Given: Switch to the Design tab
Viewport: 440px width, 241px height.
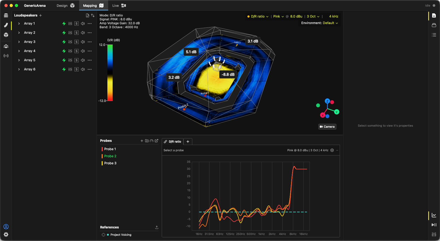Looking at the screenshot, I should click(66, 5).
